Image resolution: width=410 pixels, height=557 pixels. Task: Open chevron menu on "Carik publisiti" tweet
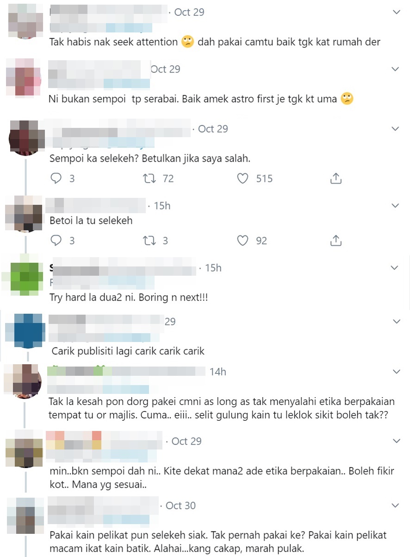[x=396, y=321]
